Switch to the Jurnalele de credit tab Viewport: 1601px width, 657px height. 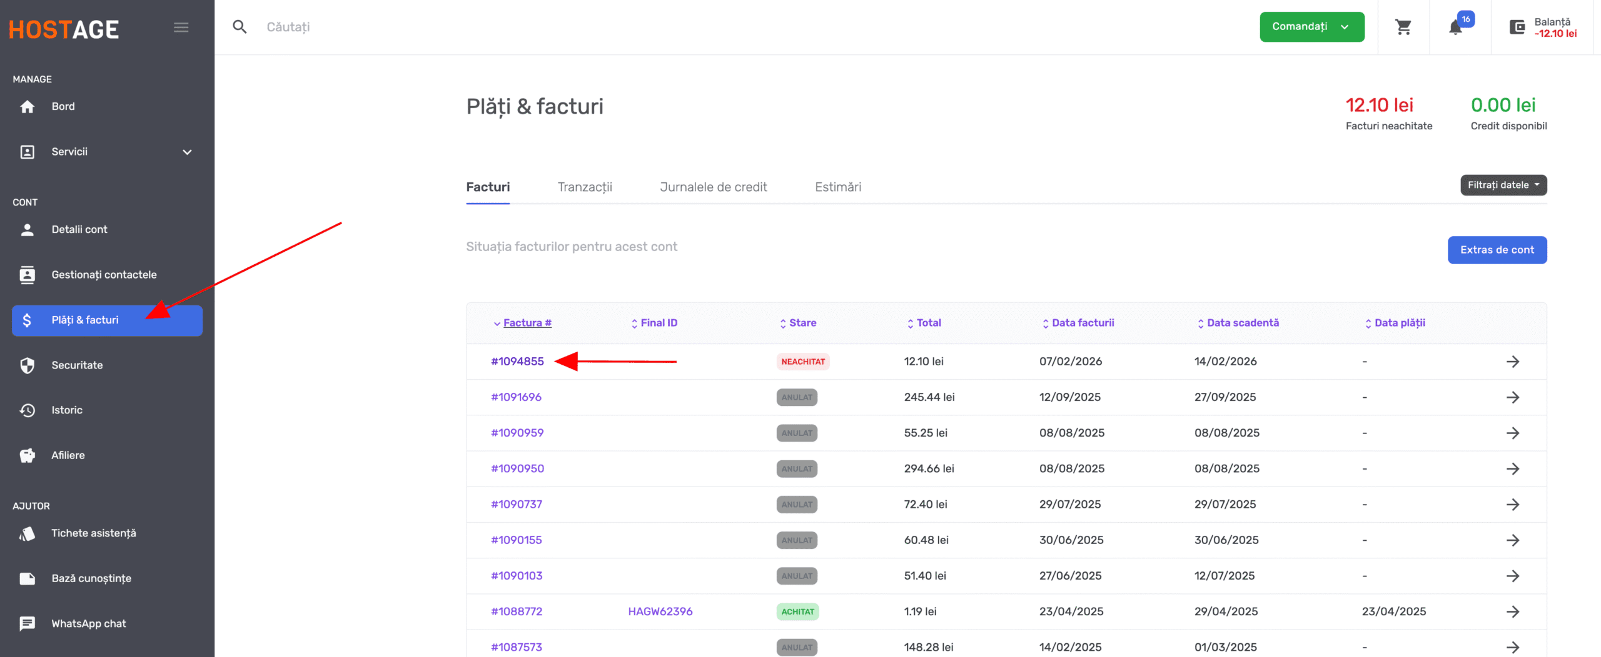tap(713, 187)
